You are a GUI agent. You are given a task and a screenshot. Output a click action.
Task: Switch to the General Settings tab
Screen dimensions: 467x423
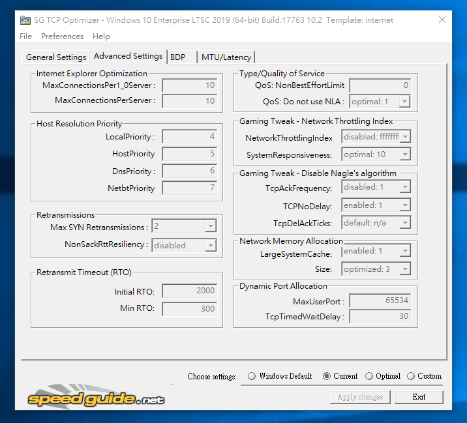(56, 57)
